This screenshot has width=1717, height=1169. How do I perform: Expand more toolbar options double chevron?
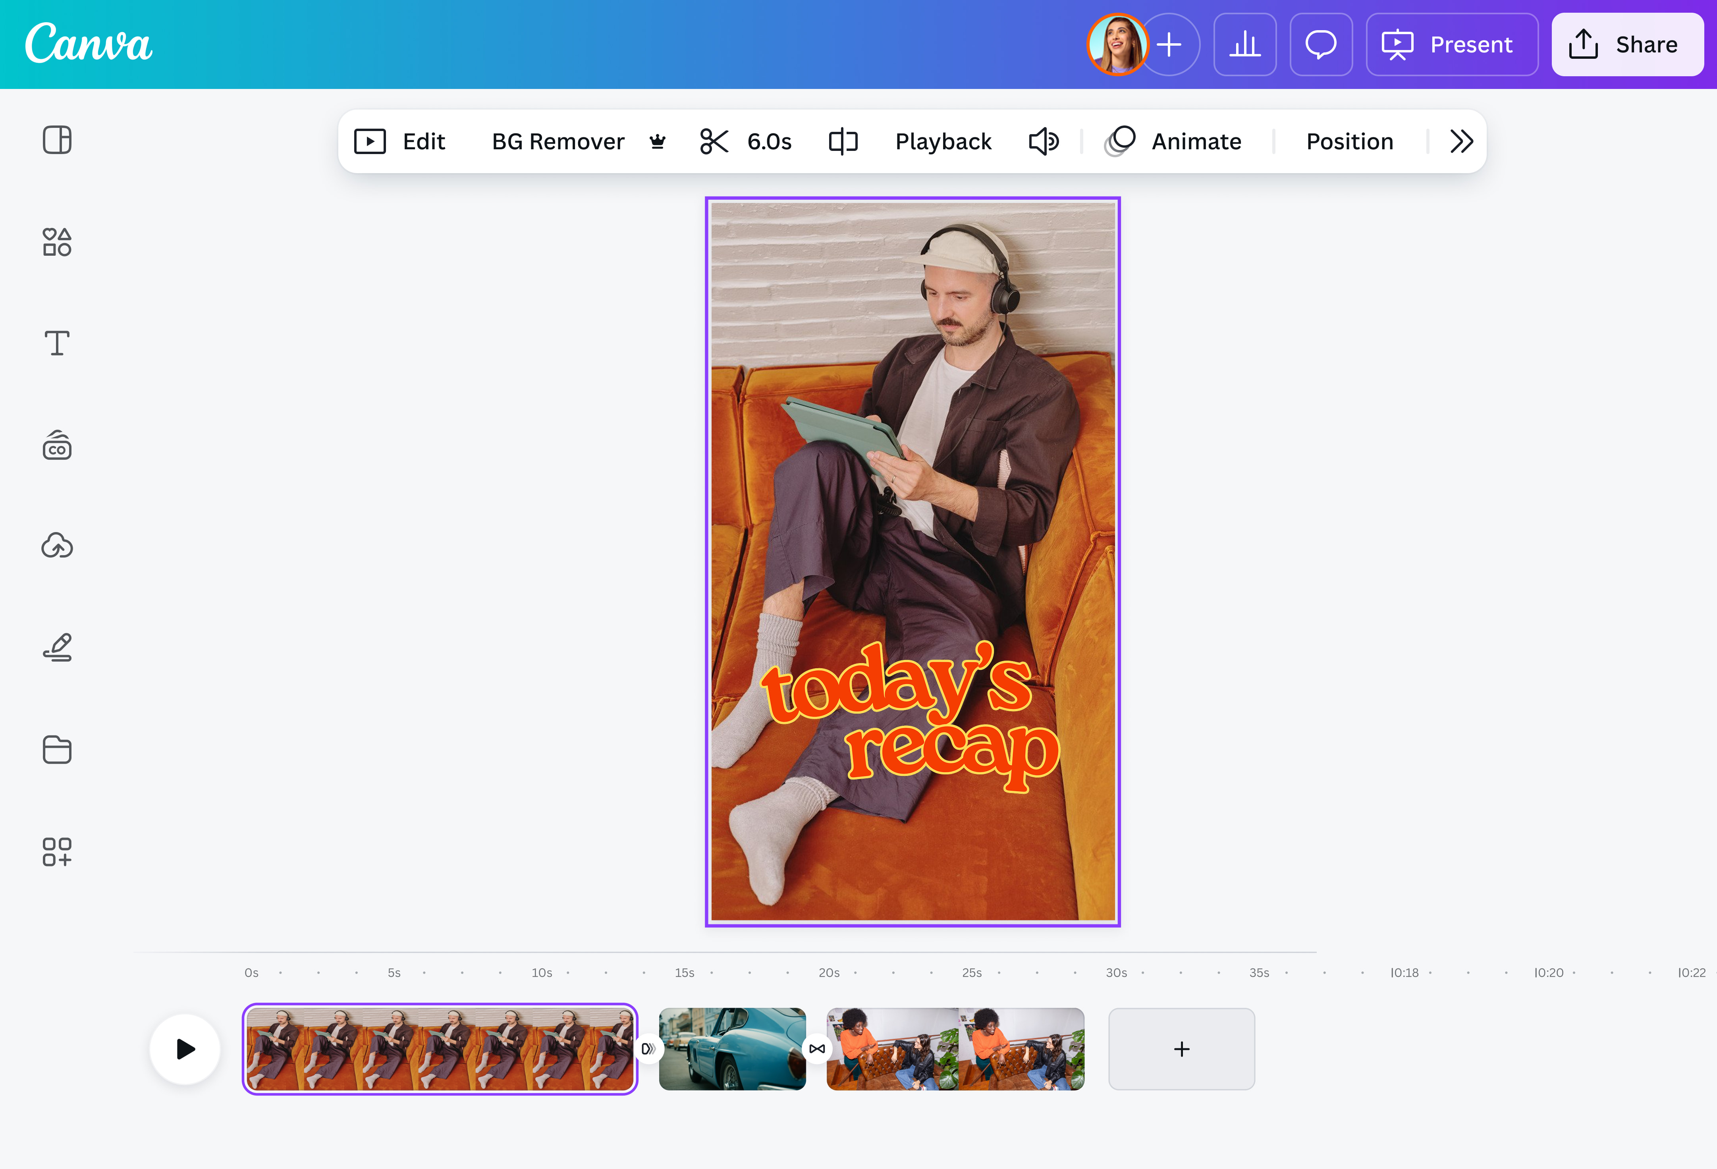pos(1461,141)
